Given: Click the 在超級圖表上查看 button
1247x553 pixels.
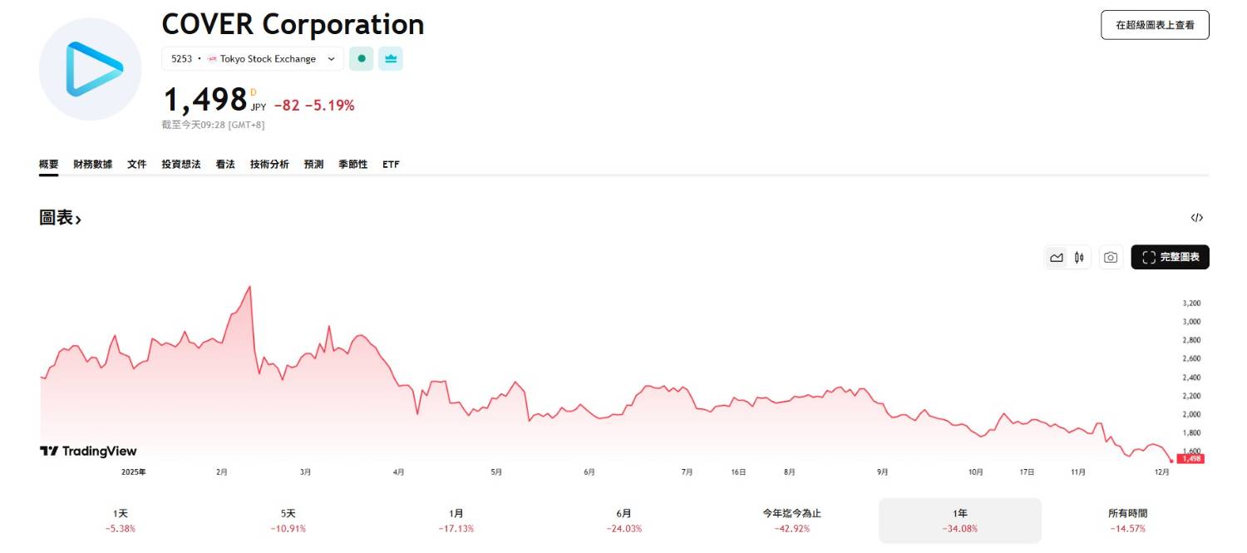Looking at the screenshot, I should click(1154, 25).
